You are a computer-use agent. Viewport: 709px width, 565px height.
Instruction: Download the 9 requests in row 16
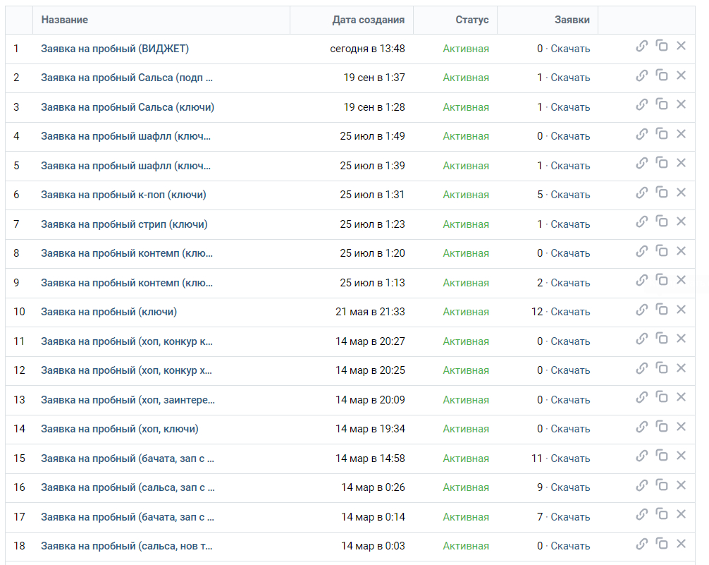click(570, 487)
